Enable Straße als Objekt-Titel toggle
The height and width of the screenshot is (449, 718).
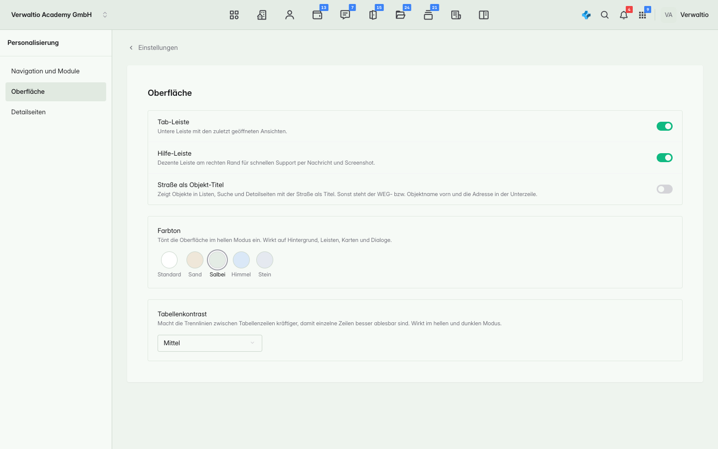pos(665,189)
